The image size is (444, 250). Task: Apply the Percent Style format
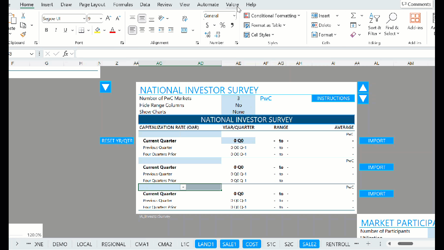click(x=223, y=25)
